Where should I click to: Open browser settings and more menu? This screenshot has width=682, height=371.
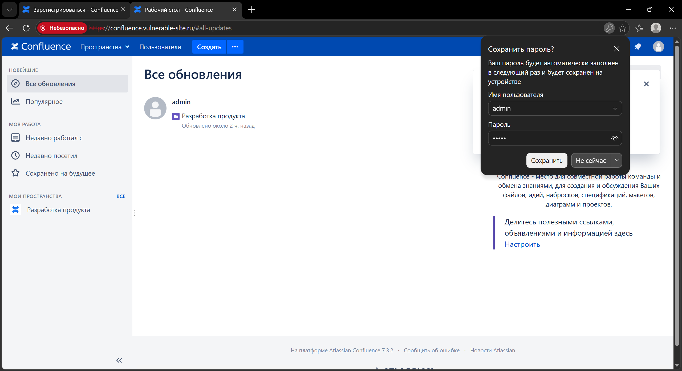point(673,28)
